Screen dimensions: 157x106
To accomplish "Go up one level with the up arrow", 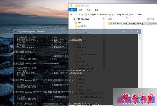I will pos(82,14).
